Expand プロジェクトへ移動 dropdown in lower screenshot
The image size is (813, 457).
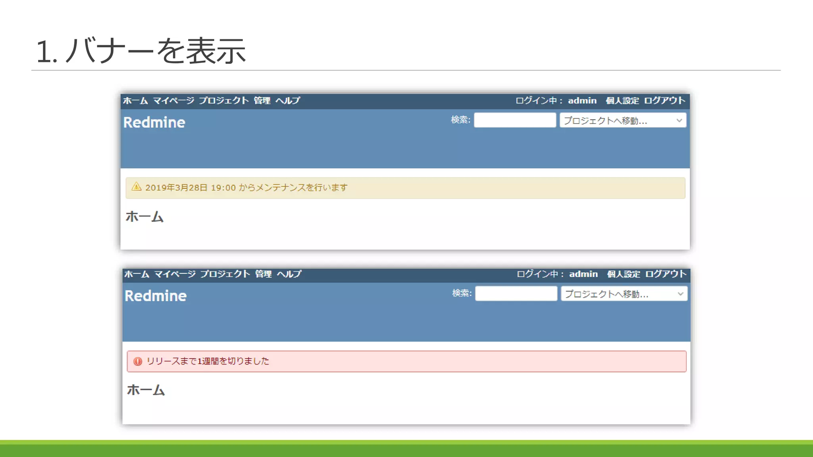pyautogui.click(x=624, y=294)
